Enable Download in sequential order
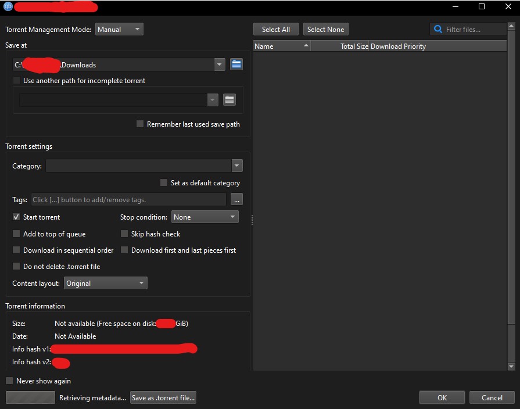Image resolution: width=520 pixels, height=409 pixels. (16, 250)
